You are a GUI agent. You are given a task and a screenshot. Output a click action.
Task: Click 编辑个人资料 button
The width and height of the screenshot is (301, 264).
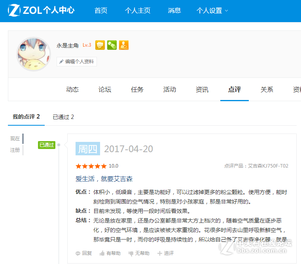tap(77, 62)
